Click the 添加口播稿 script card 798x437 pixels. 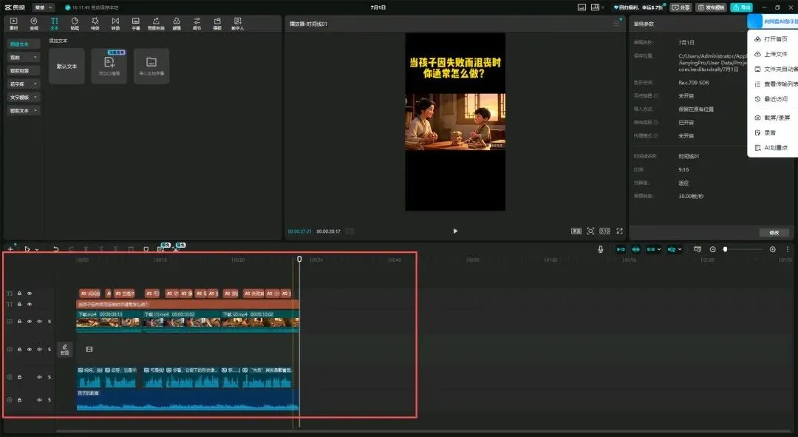click(x=109, y=67)
